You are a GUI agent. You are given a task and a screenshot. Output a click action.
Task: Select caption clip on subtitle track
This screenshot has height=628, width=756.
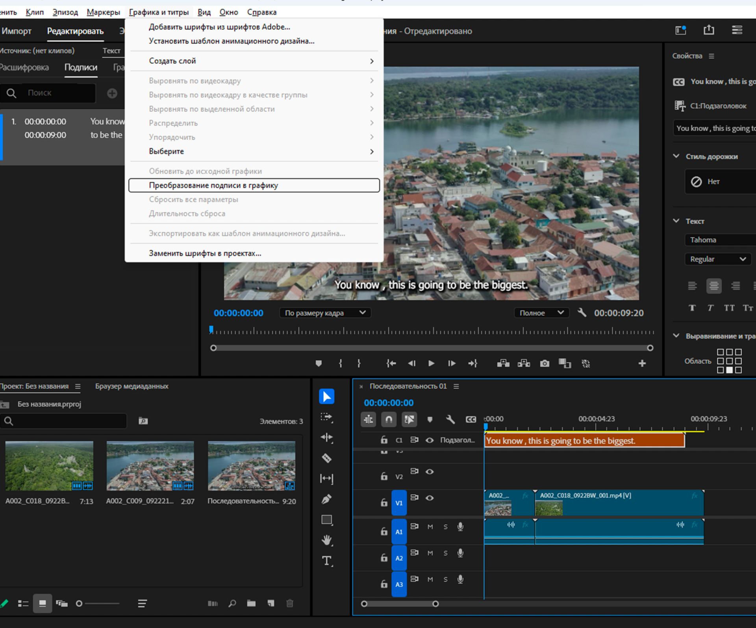tap(584, 441)
